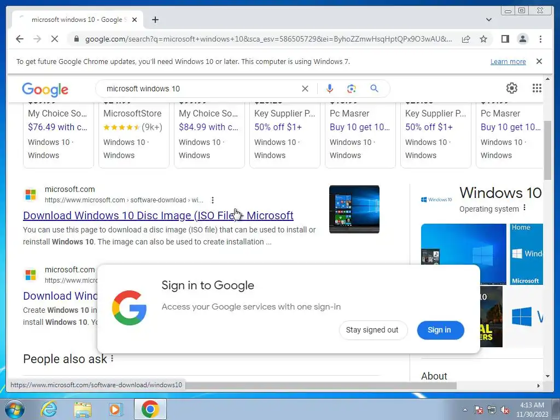This screenshot has height=420, width=560.
Task: Open Action Center flag icon
Action: tap(479, 410)
